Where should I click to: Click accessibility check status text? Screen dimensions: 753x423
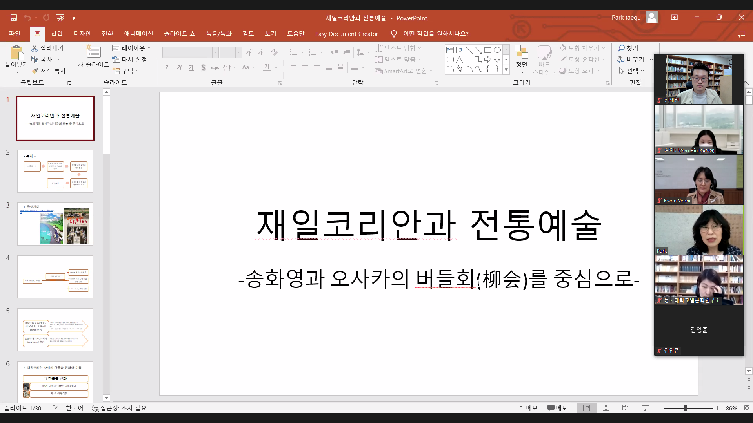(x=119, y=408)
